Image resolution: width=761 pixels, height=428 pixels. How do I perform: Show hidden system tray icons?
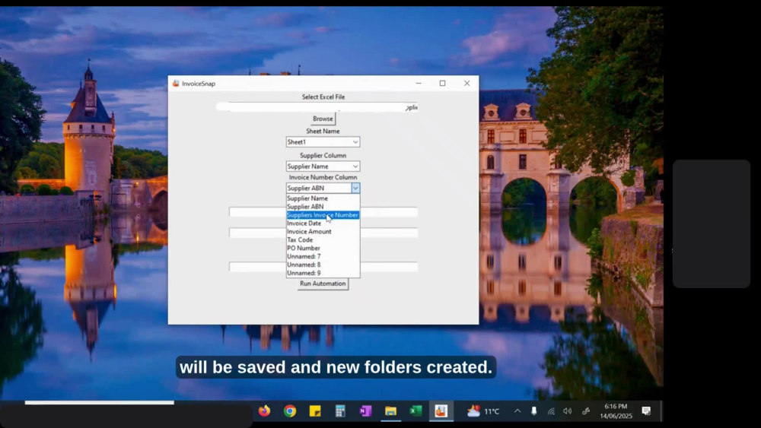[517, 411]
